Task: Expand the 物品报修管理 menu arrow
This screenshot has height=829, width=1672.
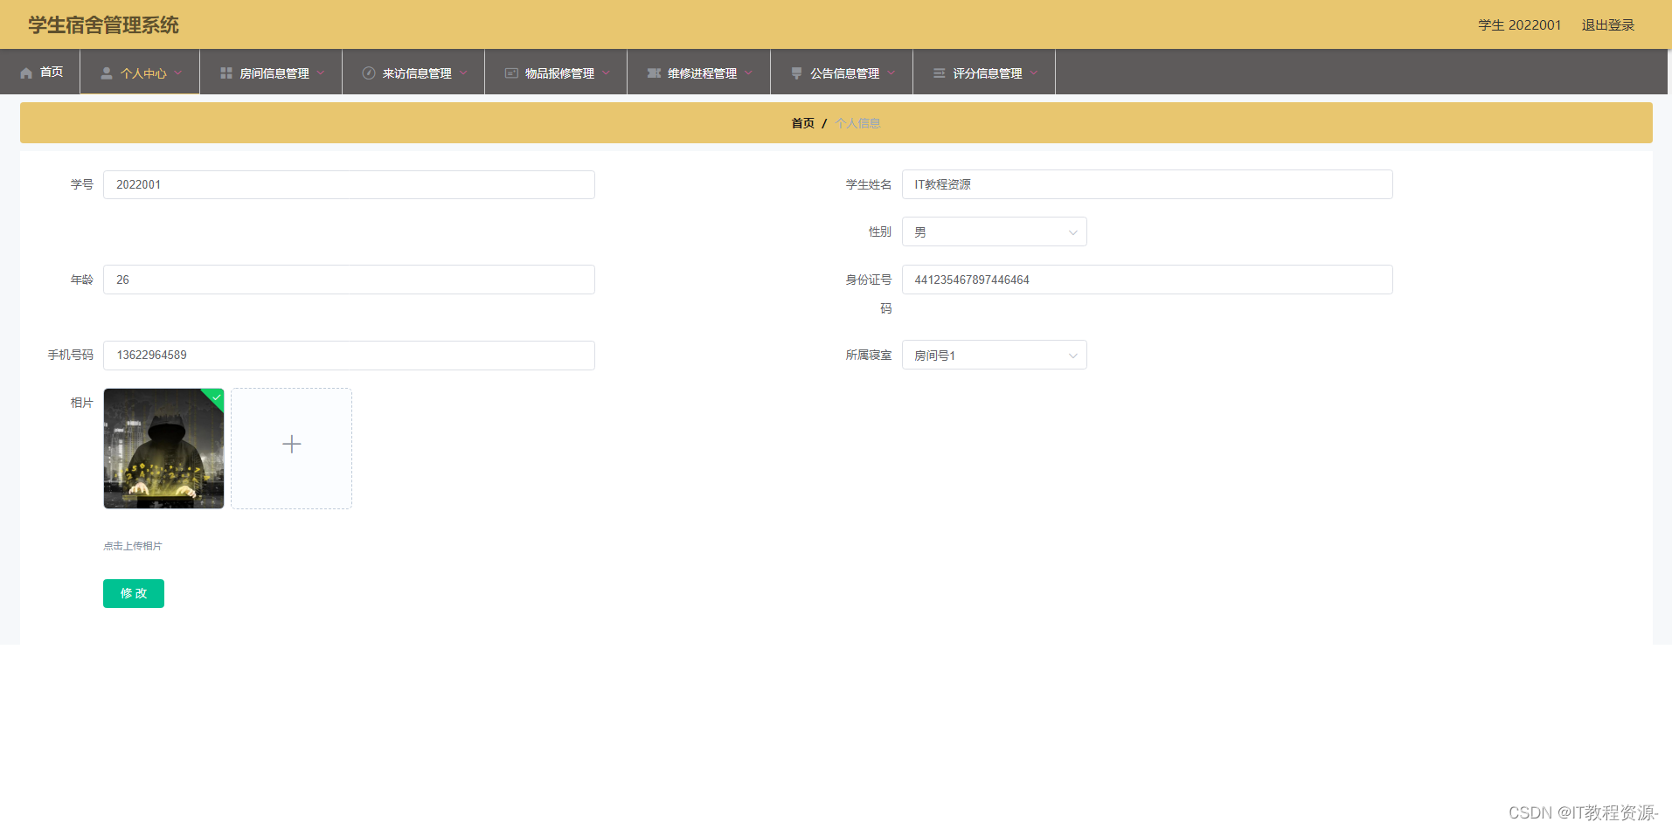Action: pyautogui.click(x=606, y=73)
